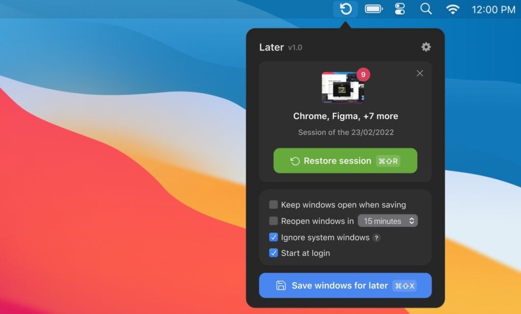Viewport: 521px width, 314px height.
Task: Open Control Center from menu bar
Action: 400,9
